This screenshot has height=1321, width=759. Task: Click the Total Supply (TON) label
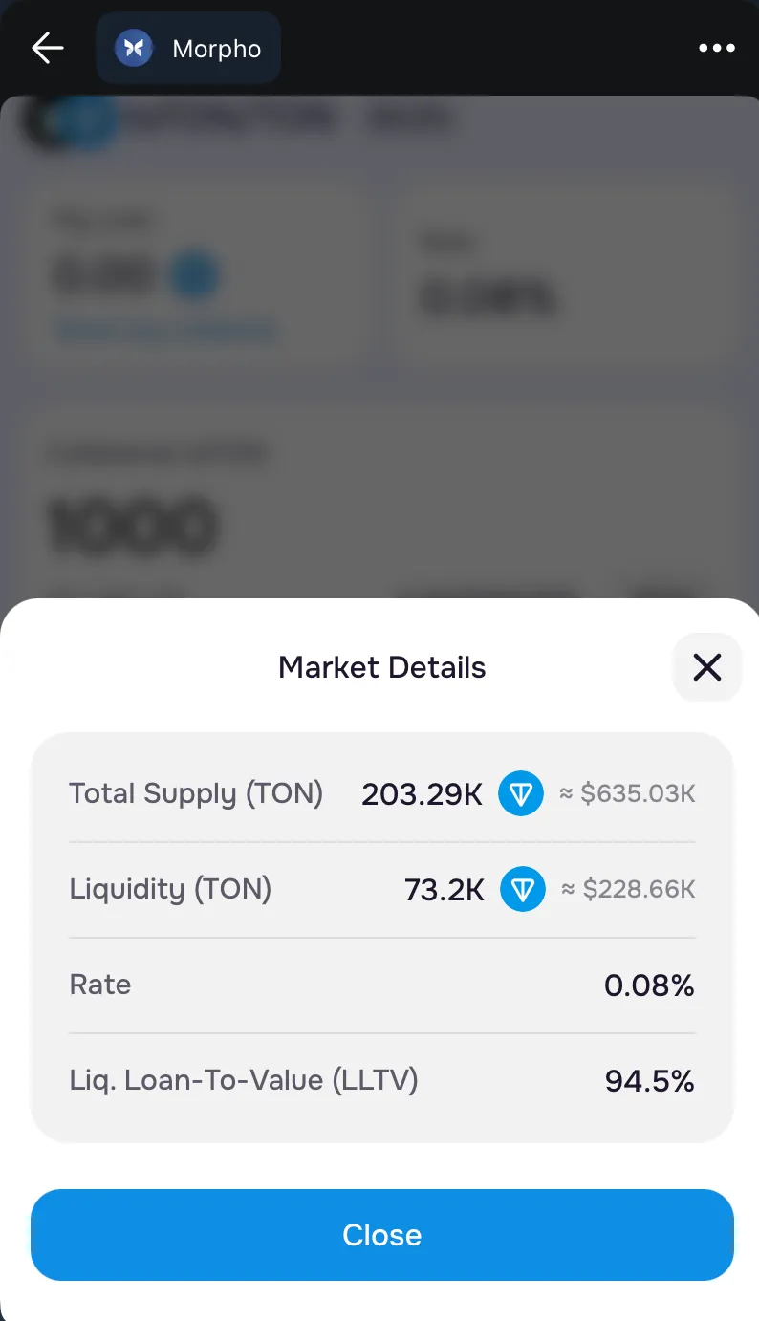click(196, 793)
